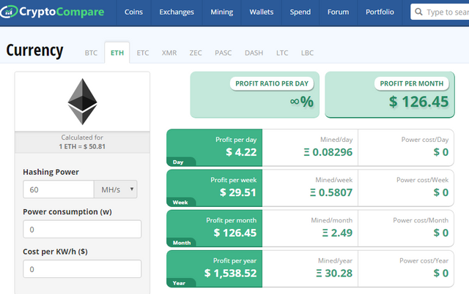The height and width of the screenshot is (294, 469).
Task: Open the Wallets menu
Action: [x=262, y=12]
